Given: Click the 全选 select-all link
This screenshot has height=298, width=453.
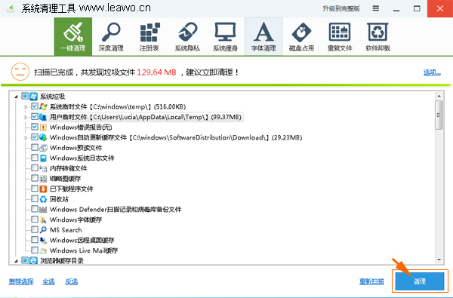Looking at the screenshot, I should coord(48,281).
